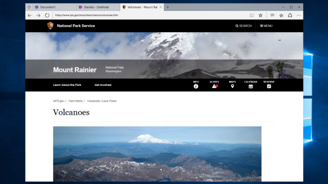328x184 pixels.
Task: Open the site SEARCH button
Action: (x=244, y=26)
